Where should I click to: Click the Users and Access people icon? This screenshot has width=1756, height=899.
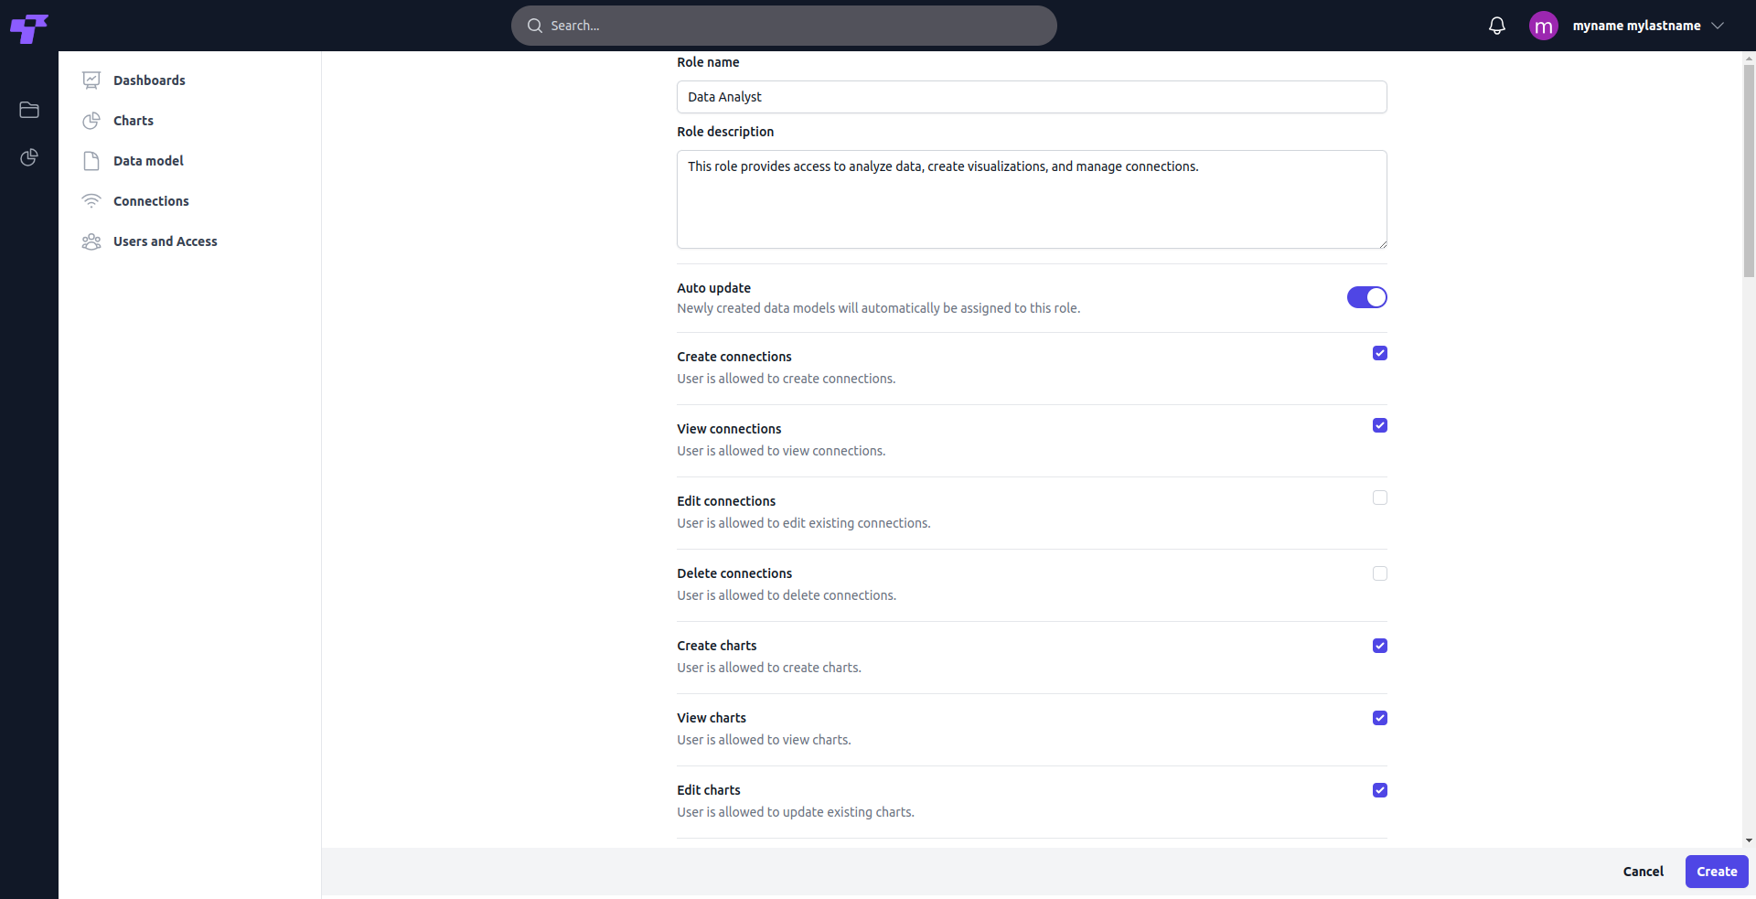[91, 241]
